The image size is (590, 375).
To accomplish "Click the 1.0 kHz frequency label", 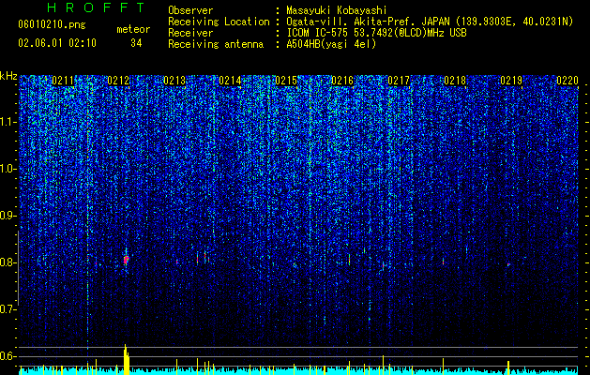I will (x=8, y=169).
